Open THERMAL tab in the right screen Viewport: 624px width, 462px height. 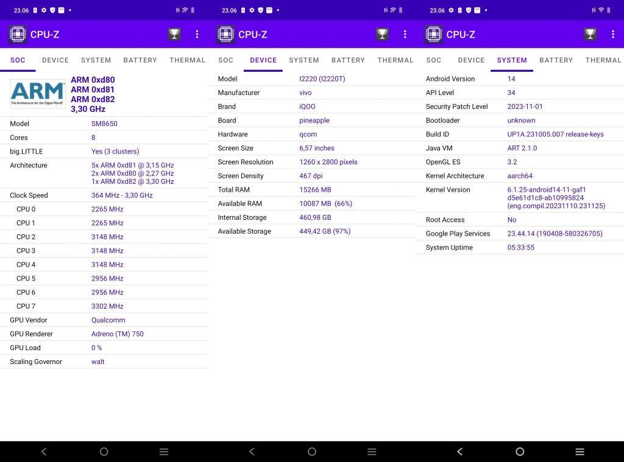click(x=603, y=60)
